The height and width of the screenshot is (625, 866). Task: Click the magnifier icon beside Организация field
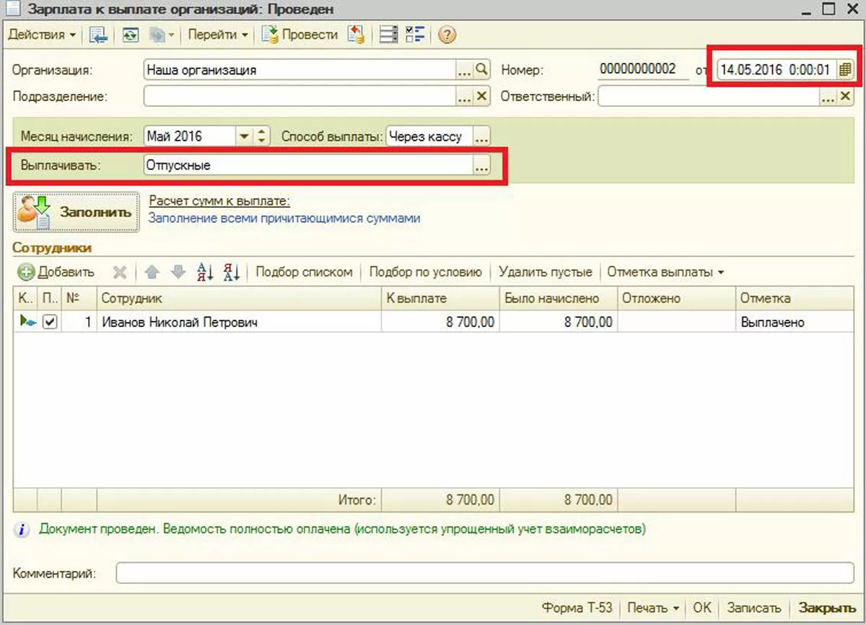482,70
